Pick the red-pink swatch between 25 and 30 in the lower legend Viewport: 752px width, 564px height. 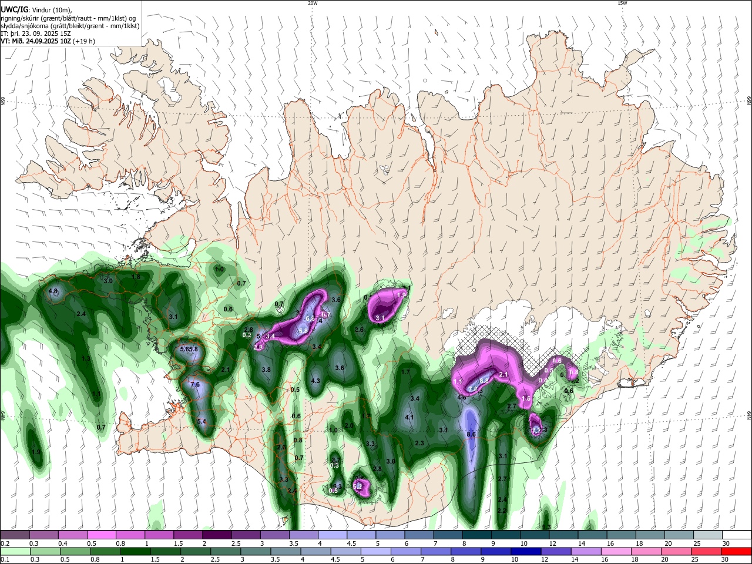point(707,551)
